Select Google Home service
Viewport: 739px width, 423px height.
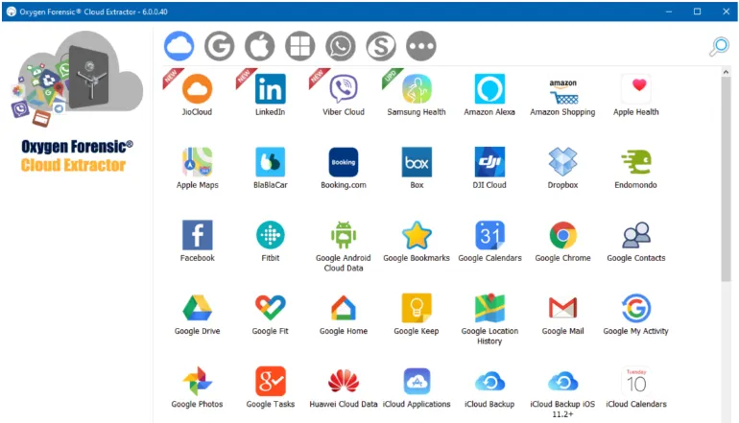pyautogui.click(x=344, y=314)
